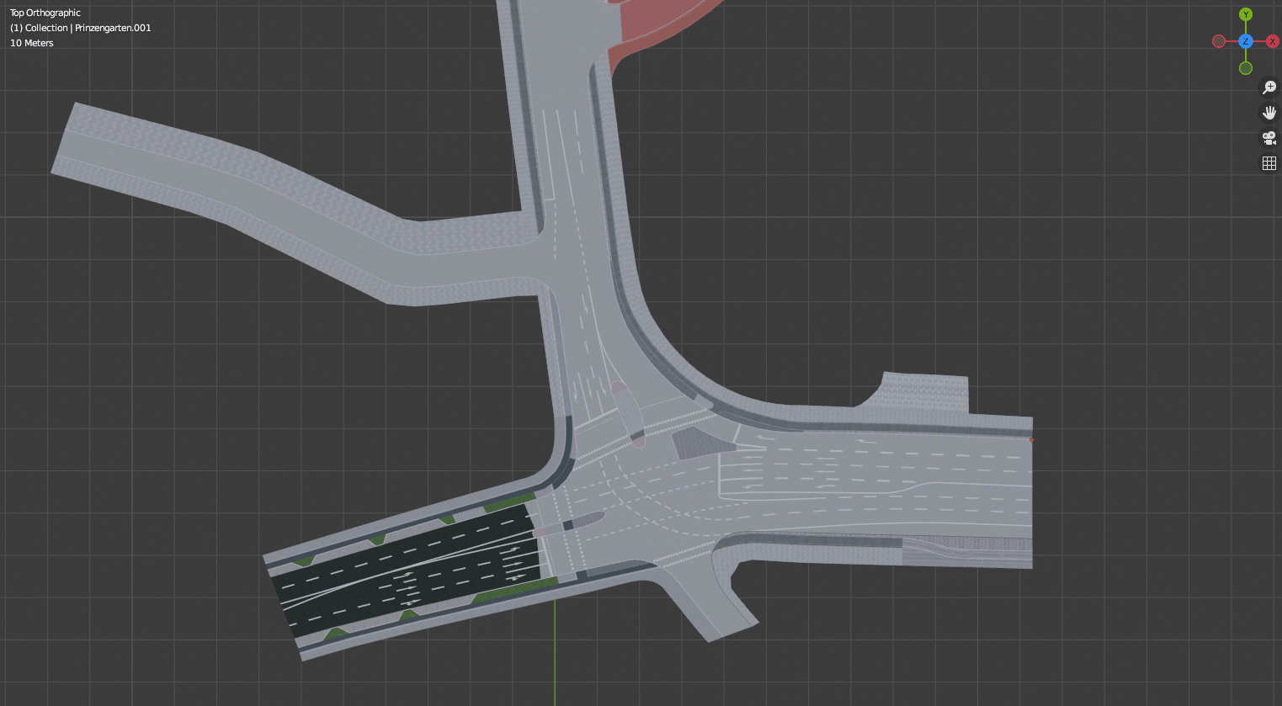Click the orange object origin point
Screen dimensions: 1282x706
click(x=1032, y=439)
